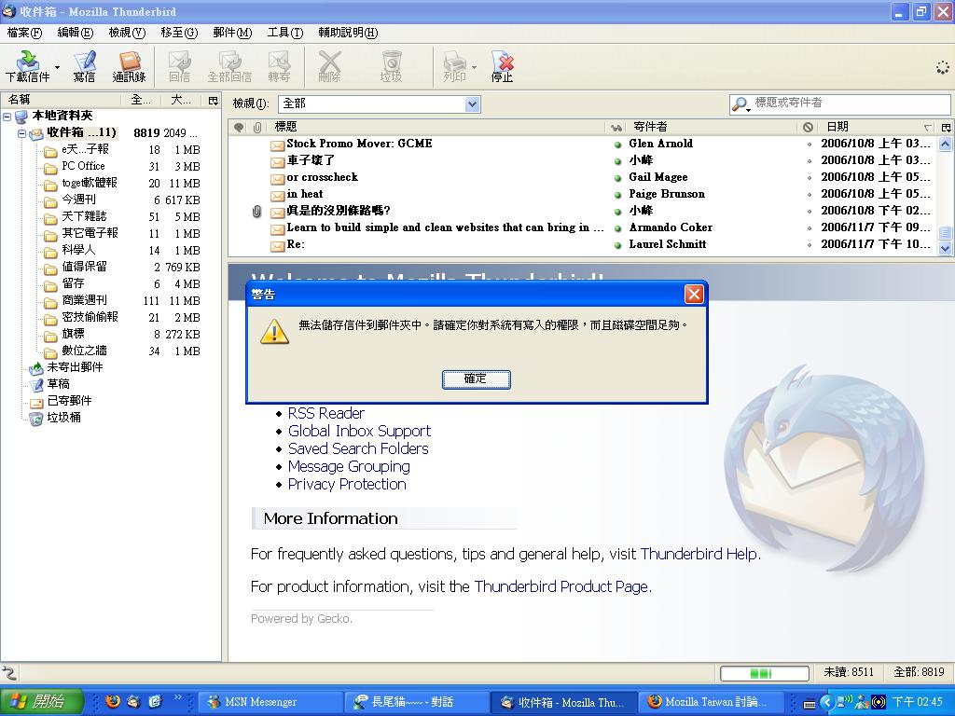Open the 檔案 File menu

(24, 33)
